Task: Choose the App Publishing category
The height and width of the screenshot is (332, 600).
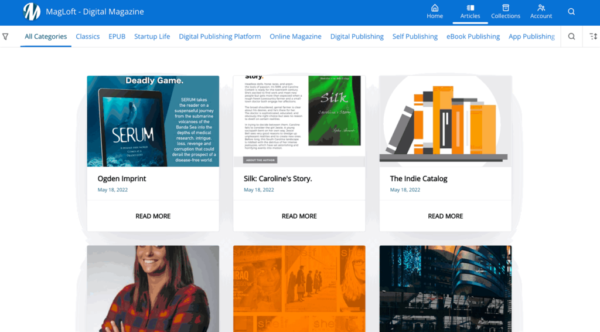Action: click(531, 36)
